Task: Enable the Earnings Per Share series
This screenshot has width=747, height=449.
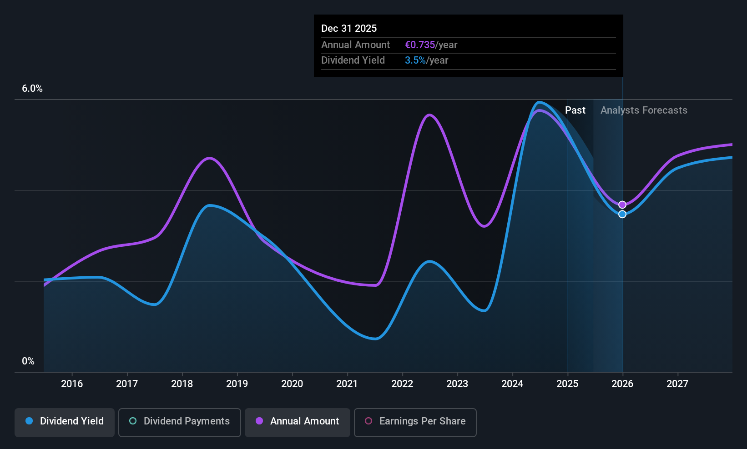Action: [415, 423]
